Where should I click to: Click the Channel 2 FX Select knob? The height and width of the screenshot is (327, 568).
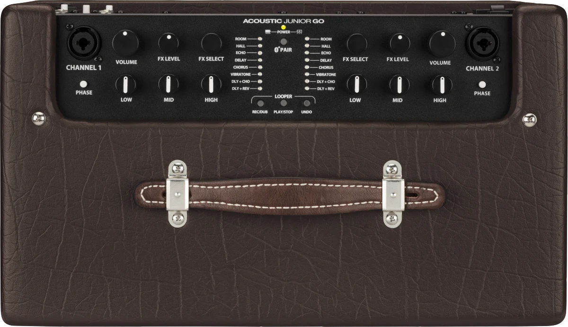click(357, 44)
